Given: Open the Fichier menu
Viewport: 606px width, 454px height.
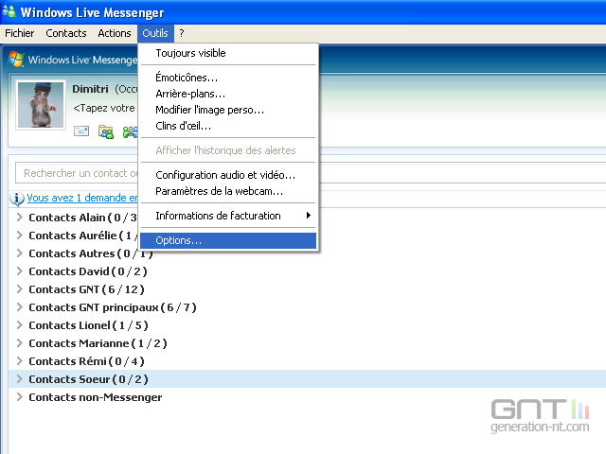Looking at the screenshot, I should click(19, 33).
